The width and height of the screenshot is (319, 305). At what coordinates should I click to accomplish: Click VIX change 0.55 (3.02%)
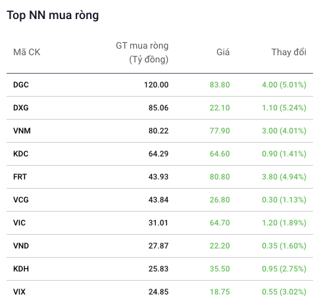tap(284, 292)
